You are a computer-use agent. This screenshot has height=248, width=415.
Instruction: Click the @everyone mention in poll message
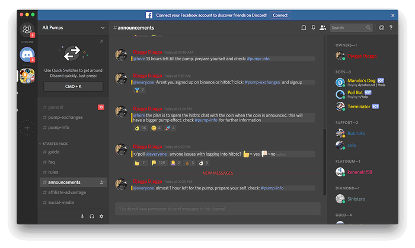click(156, 154)
